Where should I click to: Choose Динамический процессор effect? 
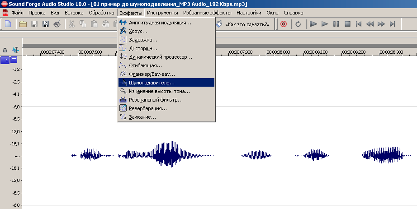pos(166,57)
